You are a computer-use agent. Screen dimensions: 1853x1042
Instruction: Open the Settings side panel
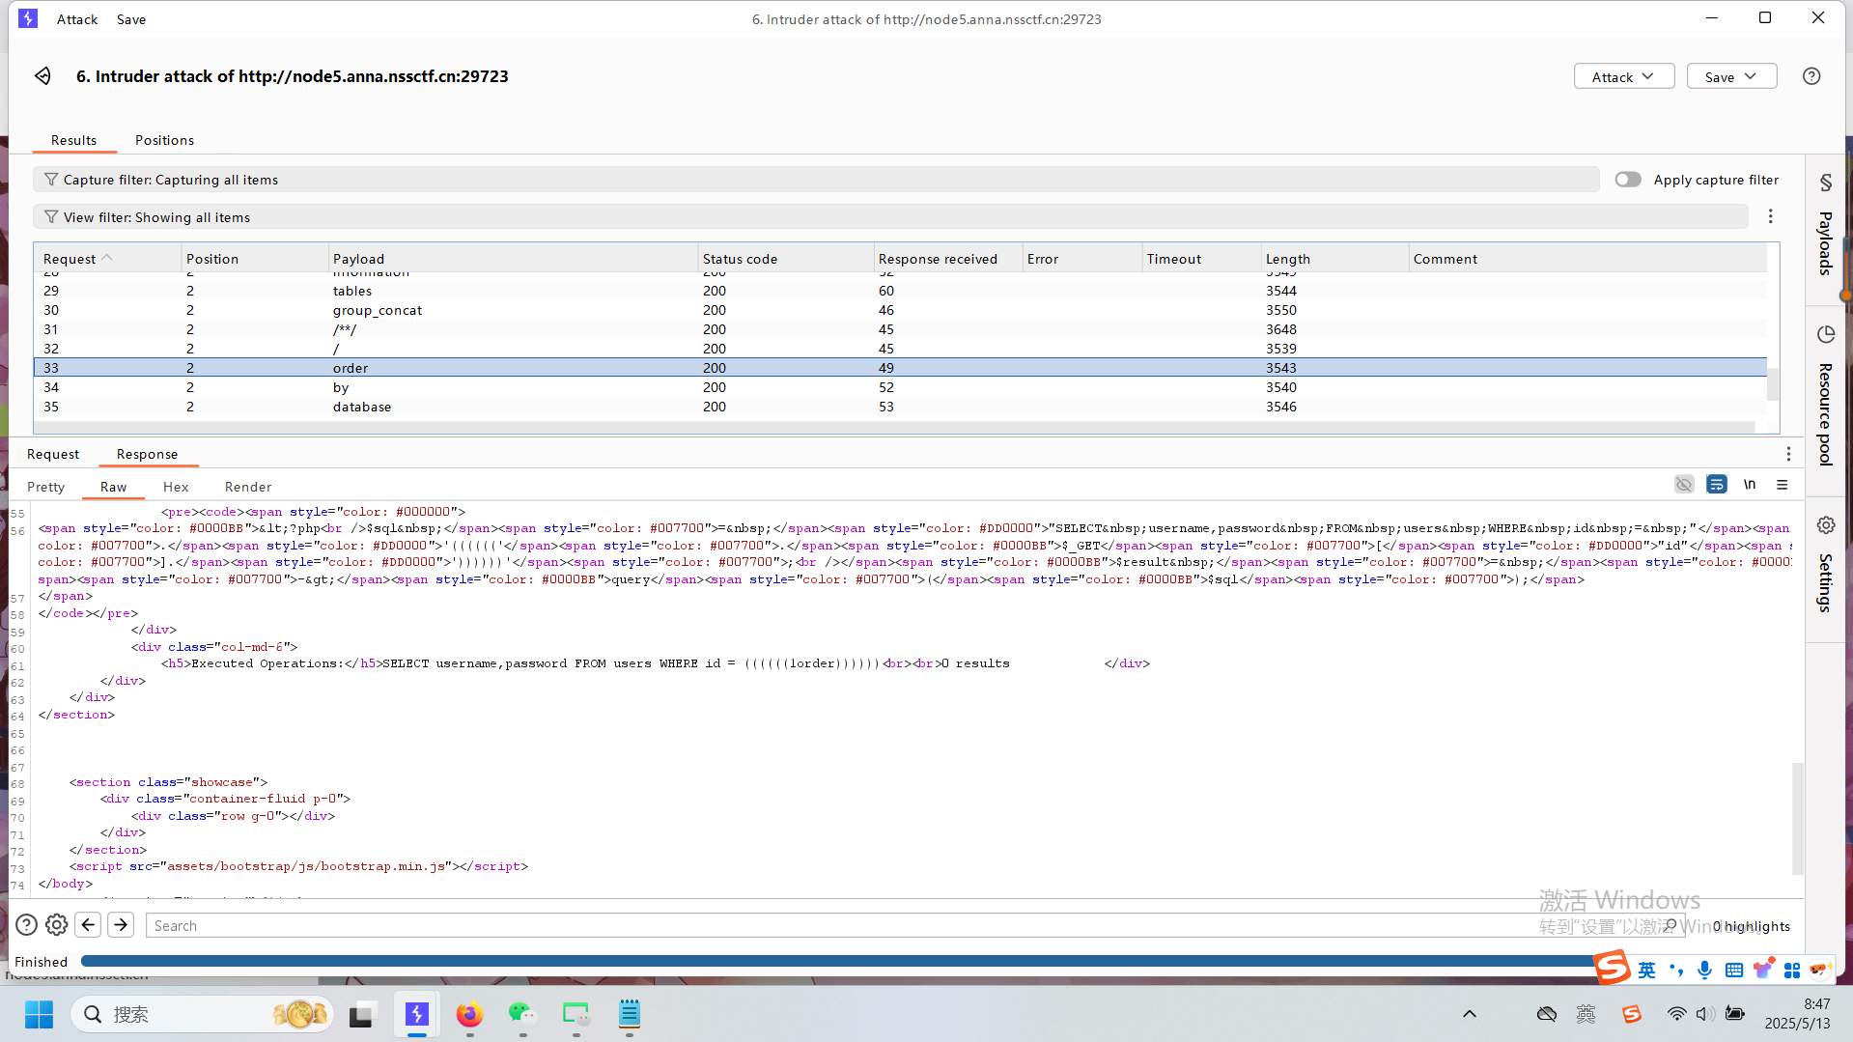coord(1825,565)
